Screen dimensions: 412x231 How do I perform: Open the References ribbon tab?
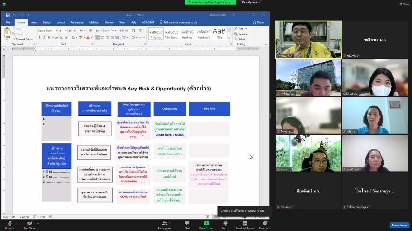coord(77,22)
